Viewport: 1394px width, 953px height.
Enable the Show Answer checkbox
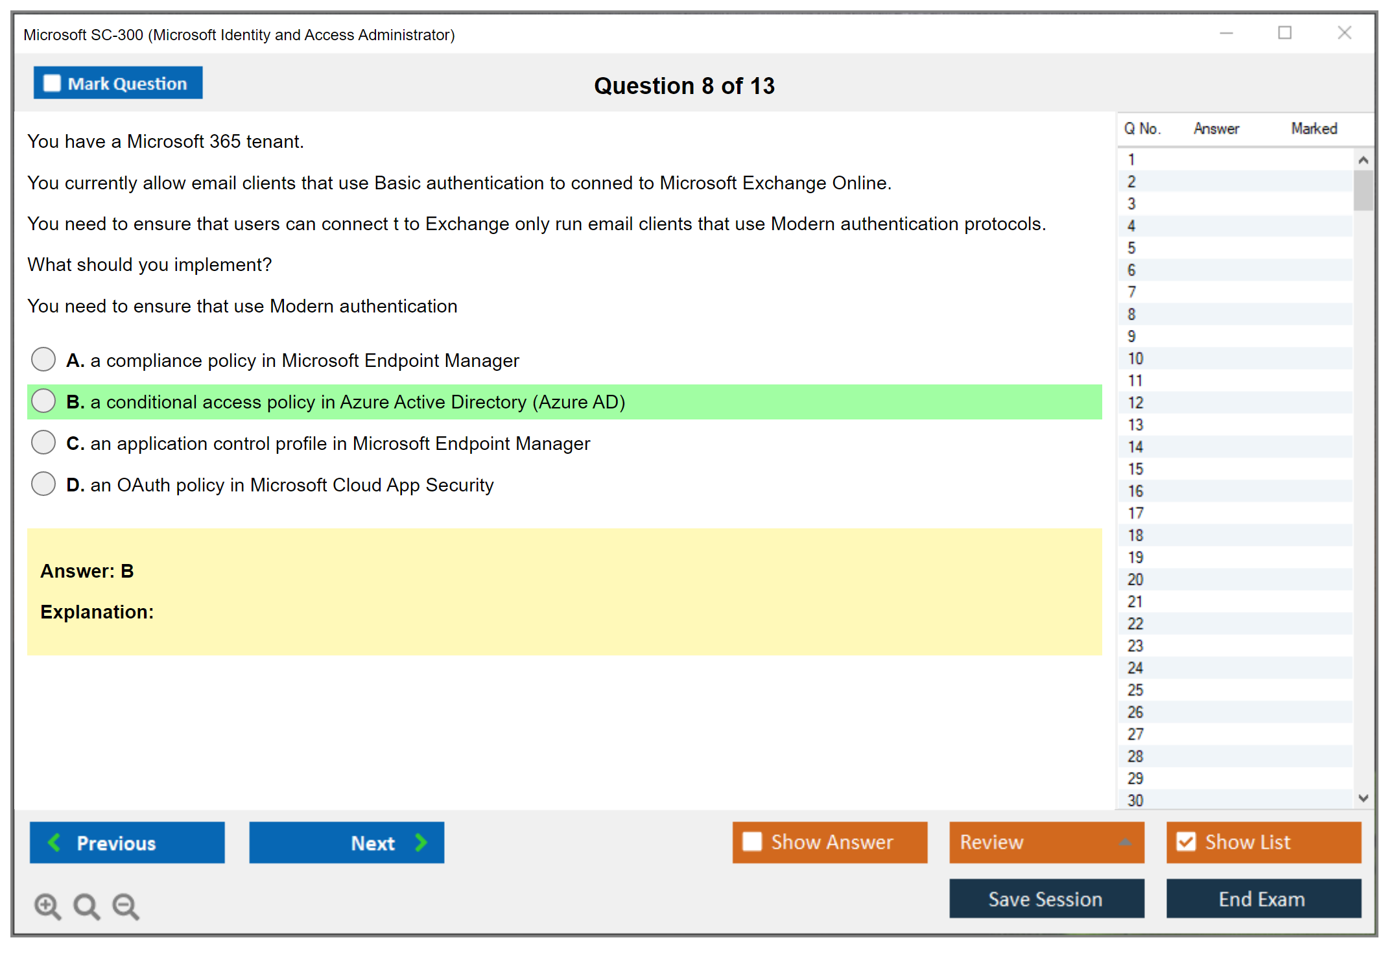coord(752,841)
